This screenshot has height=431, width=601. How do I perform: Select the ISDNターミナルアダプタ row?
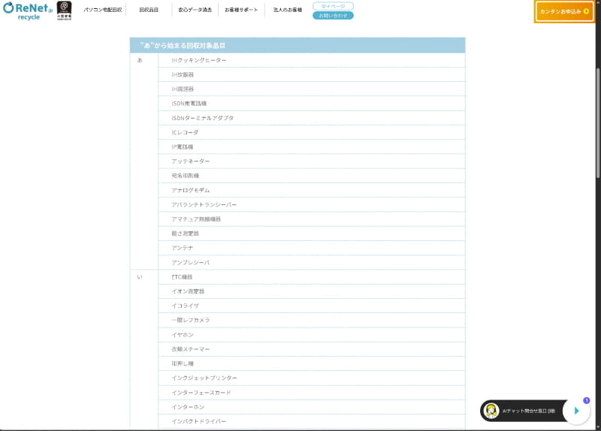click(312, 118)
